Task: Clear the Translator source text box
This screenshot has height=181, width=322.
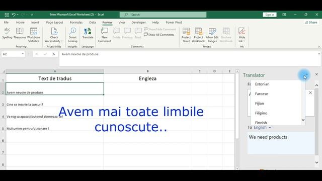Action: pyautogui.click(x=310, y=93)
